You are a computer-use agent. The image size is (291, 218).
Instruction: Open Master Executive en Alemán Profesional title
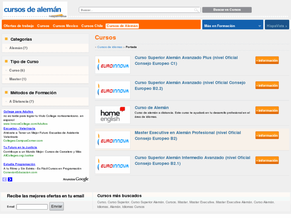click(x=188, y=136)
